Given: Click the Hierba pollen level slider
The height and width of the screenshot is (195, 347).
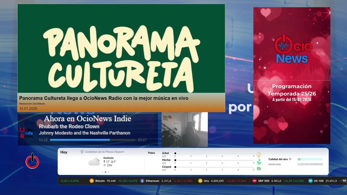Looking at the screenshot, I should [x=215, y=160].
